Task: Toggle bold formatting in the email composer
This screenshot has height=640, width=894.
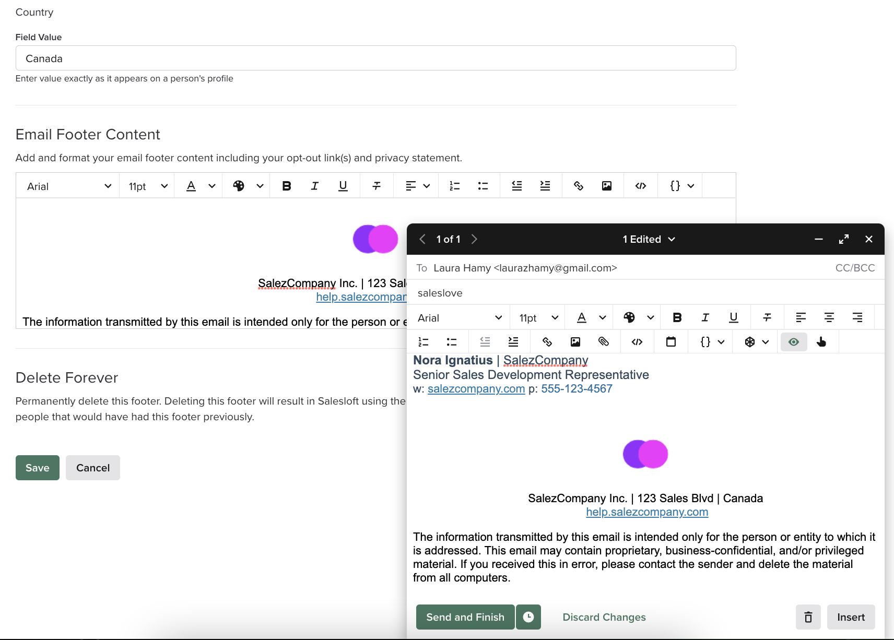Action: (677, 317)
